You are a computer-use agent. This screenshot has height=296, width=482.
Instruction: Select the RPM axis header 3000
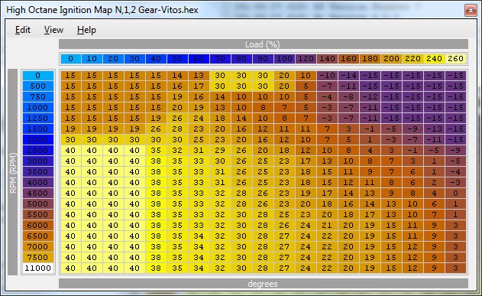click(37, 161)
